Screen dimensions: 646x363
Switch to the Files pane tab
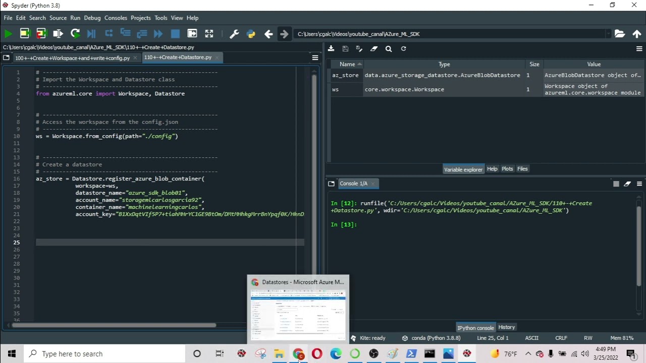coord(522,169)
